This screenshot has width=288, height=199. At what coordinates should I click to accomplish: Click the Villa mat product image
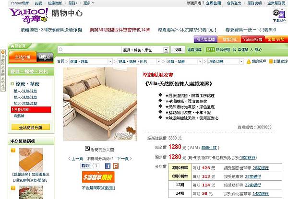100,104
